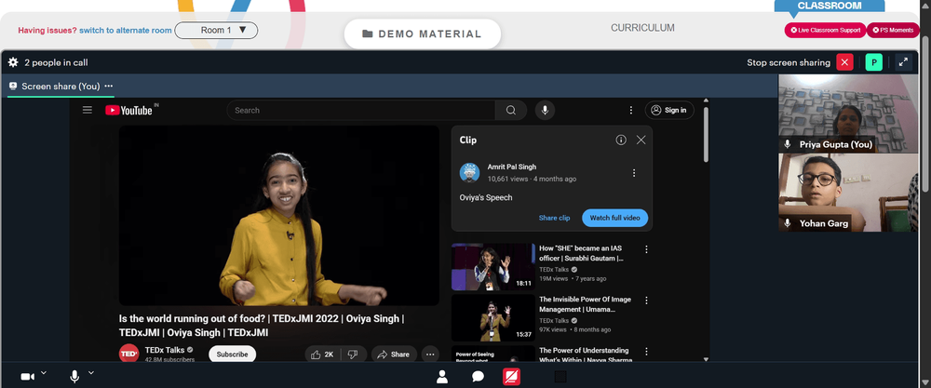This screenshot has width=931, height=388.
Task: Open Live Classroom Support
Action: pyautogui.click(x=825, y=31)
